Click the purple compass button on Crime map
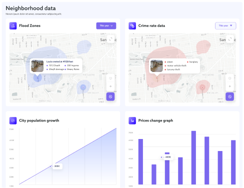 pyautogui.click(x=230, y=96)
